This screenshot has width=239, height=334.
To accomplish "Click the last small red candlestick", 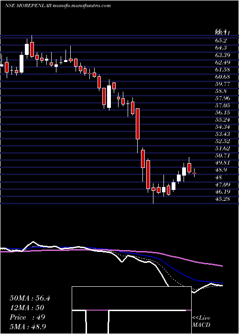I will [194, 173].
